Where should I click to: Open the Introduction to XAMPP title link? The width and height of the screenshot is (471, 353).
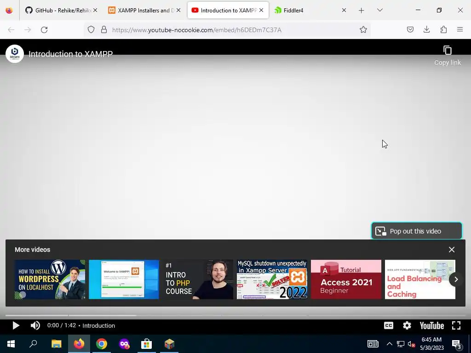point(70,54)
